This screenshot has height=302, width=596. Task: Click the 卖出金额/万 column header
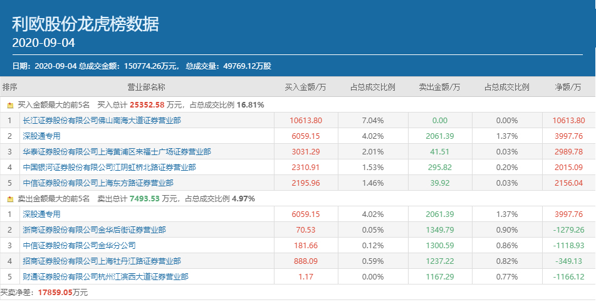coord(440,87)
